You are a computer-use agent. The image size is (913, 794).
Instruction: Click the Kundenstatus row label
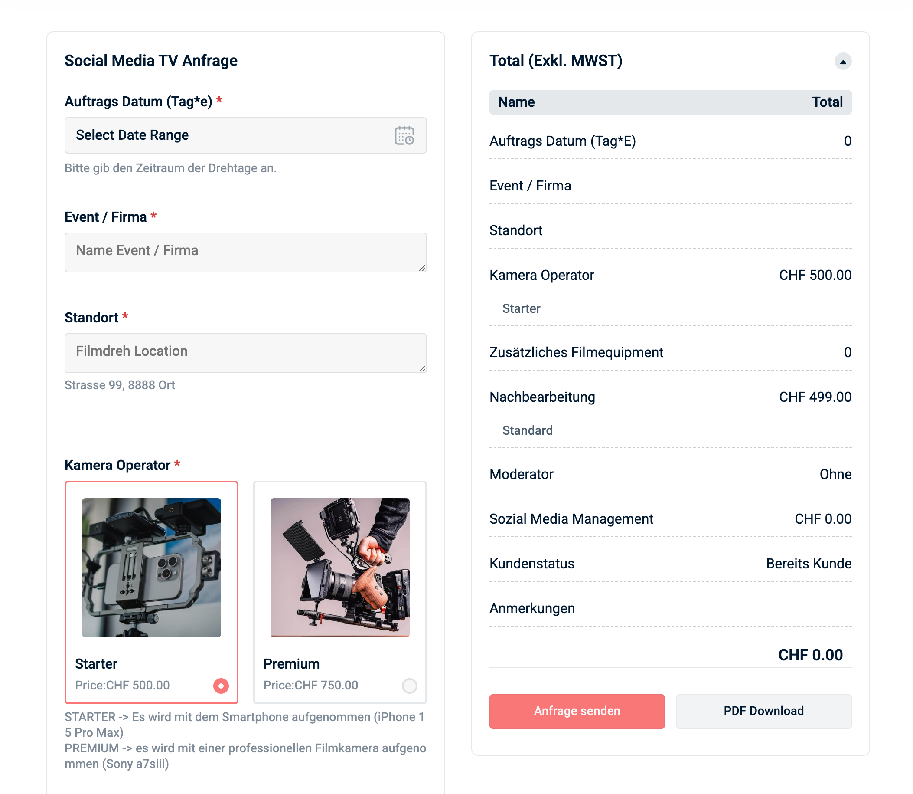pos(532,564)
